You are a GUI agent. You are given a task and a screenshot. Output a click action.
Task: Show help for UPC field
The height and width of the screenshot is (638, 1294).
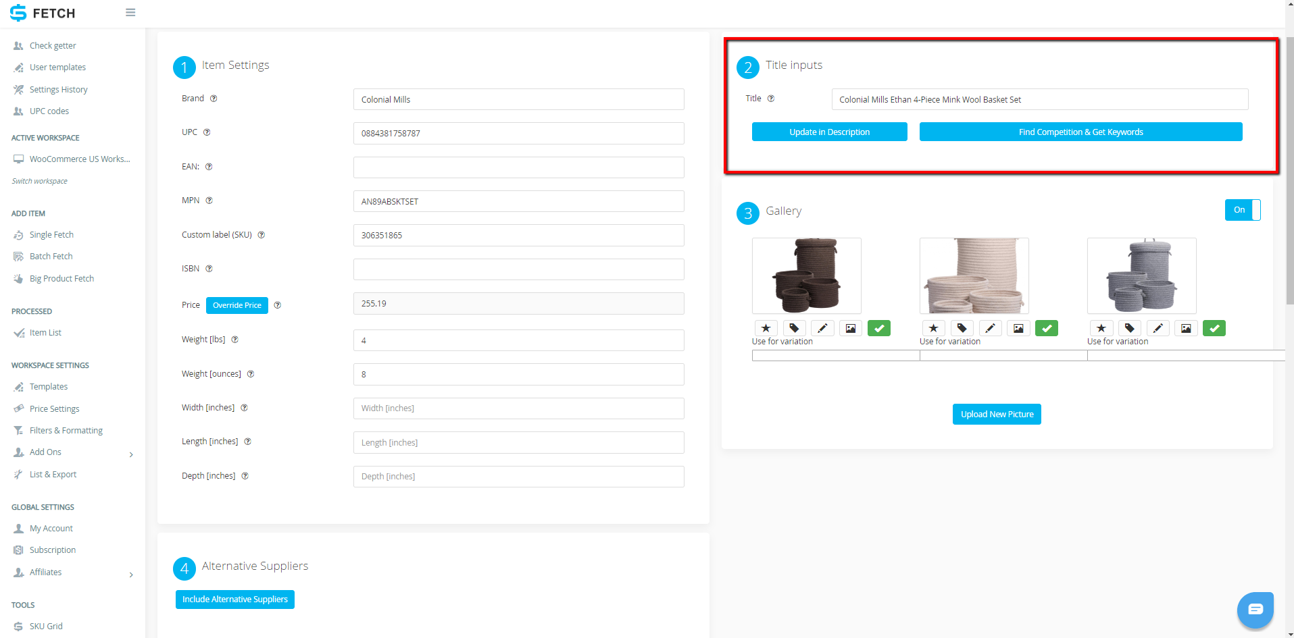[207, 132]
